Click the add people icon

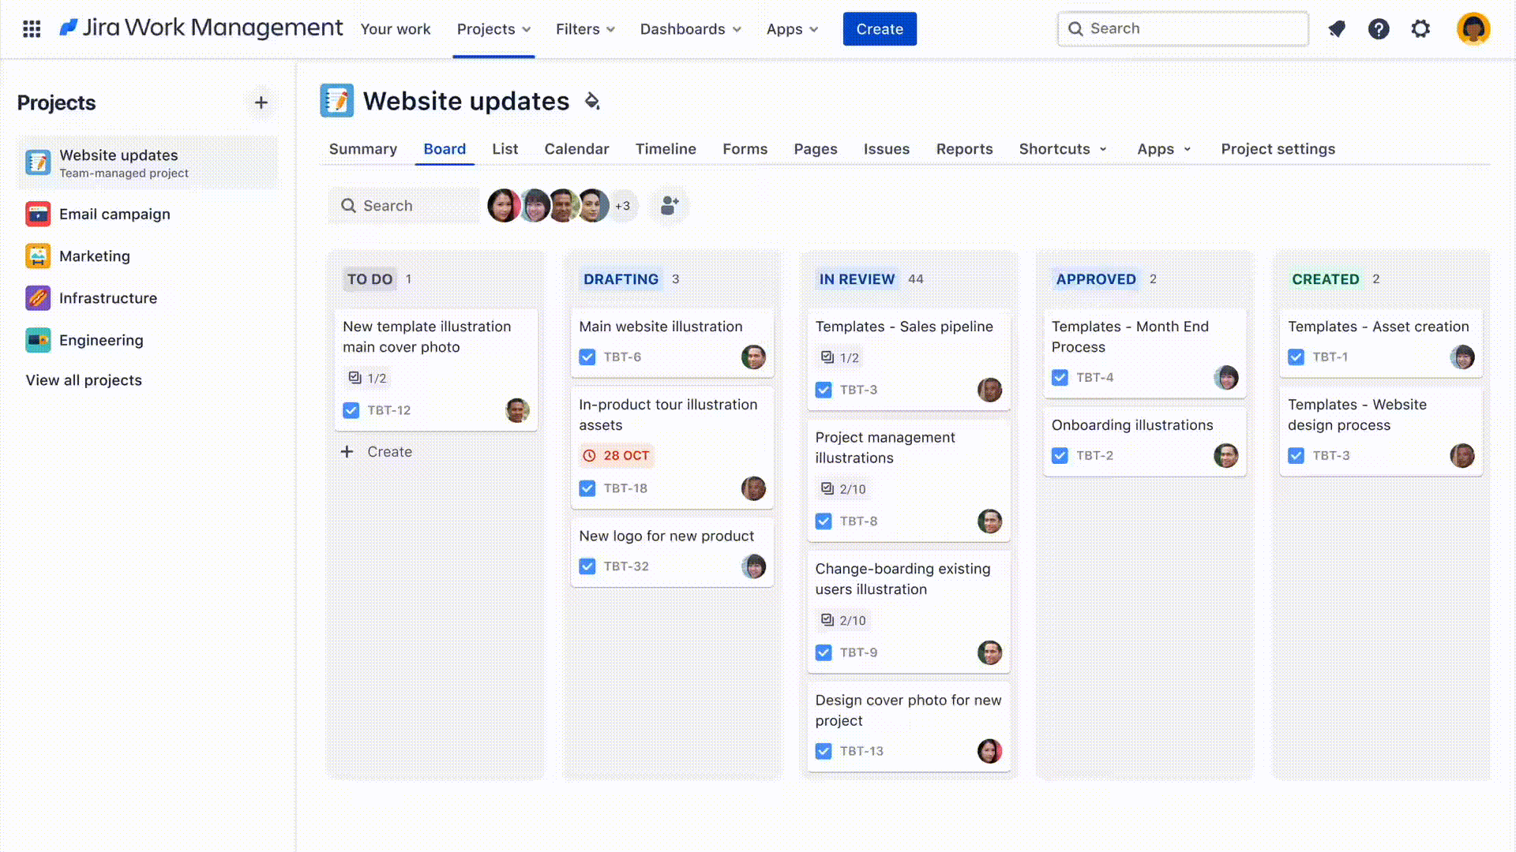[670, 206]
